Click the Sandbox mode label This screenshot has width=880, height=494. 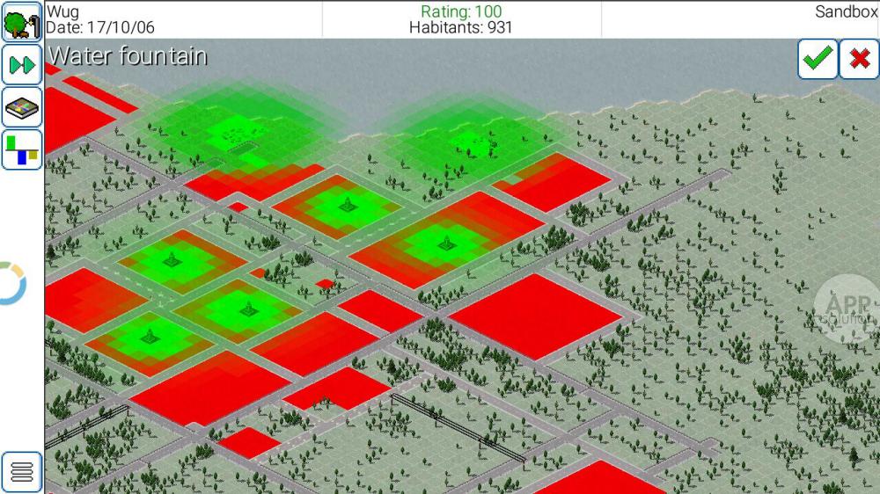(x=846, y=12)
